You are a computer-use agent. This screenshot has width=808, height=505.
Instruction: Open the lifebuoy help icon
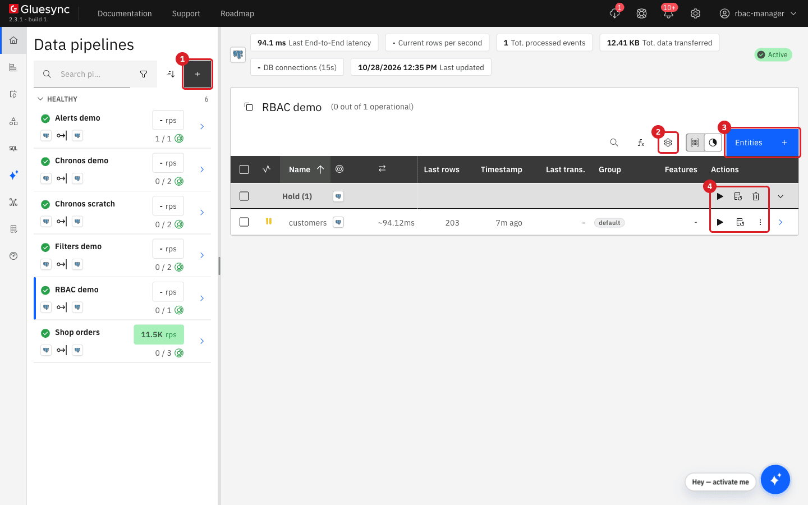641,13
